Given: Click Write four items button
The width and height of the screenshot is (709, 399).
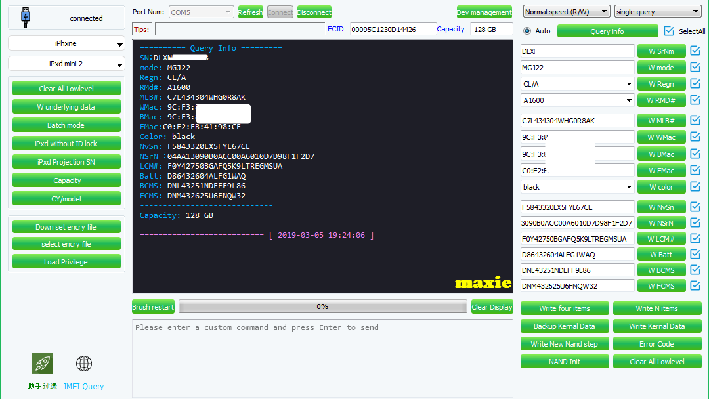Looking at the screenshot, I should pyautogui.click(x=565, y=308).
